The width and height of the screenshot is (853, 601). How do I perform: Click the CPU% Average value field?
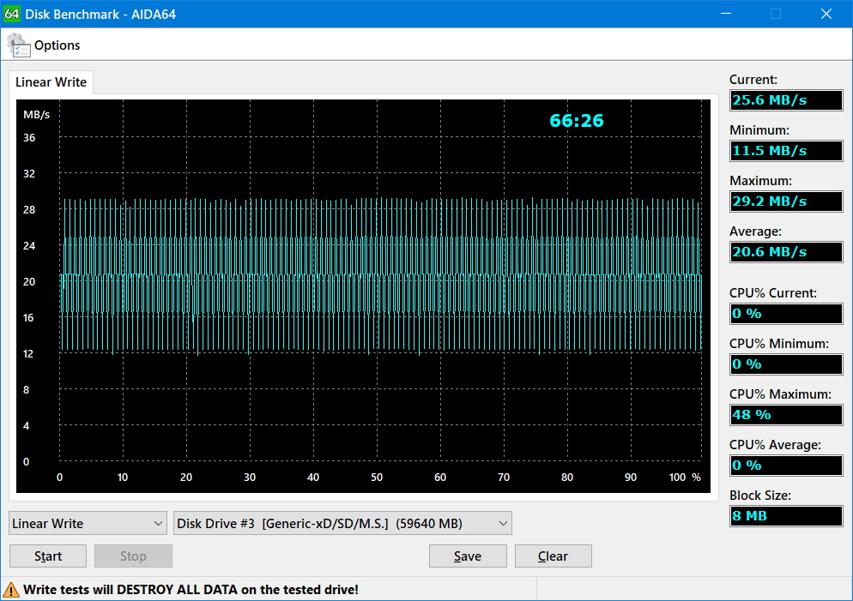[786, 466]
